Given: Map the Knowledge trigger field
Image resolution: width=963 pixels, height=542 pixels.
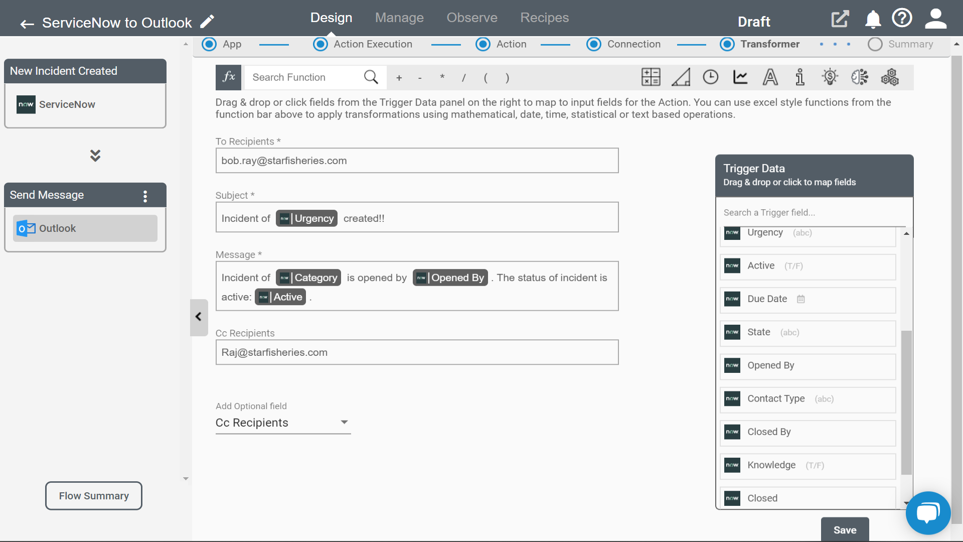Looking at the screenshot, I should click(808, 466).
